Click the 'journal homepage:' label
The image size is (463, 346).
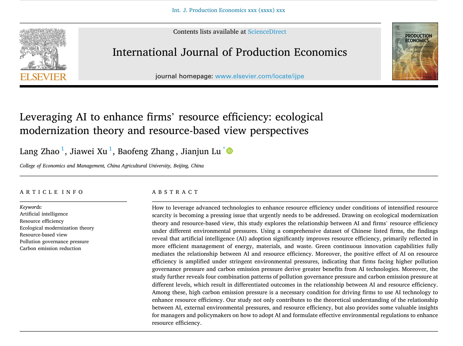(x=184, y=76)
